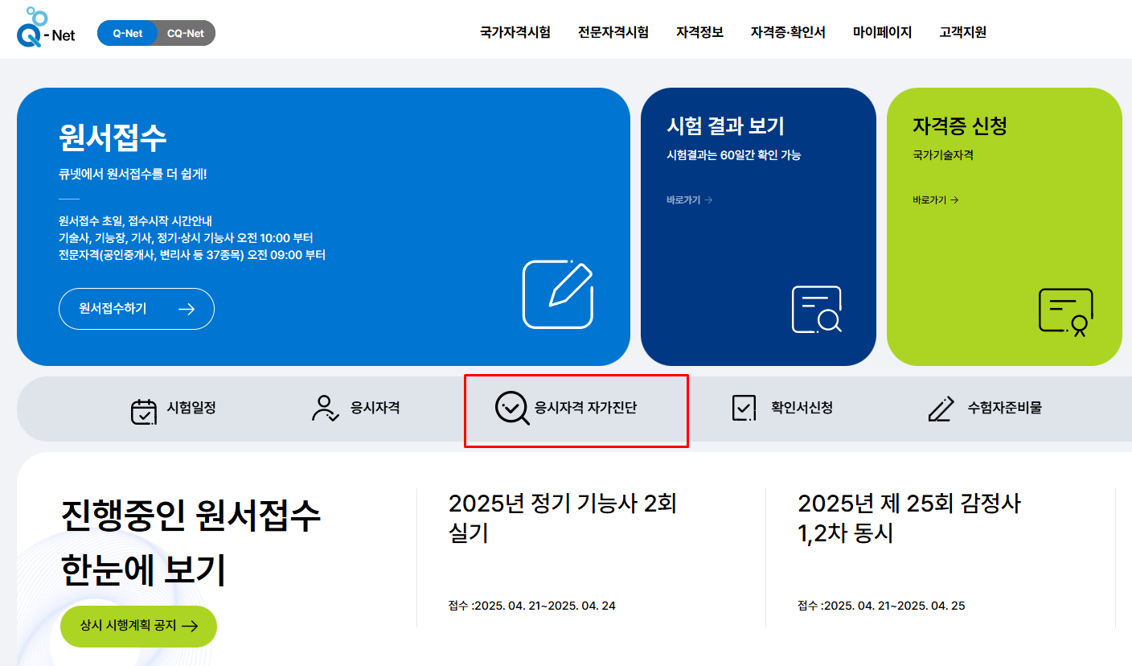1132x666 pixels.
Task: Click the 진행중인 원서접수 한눈에 보기 heading
Action: 191,542
